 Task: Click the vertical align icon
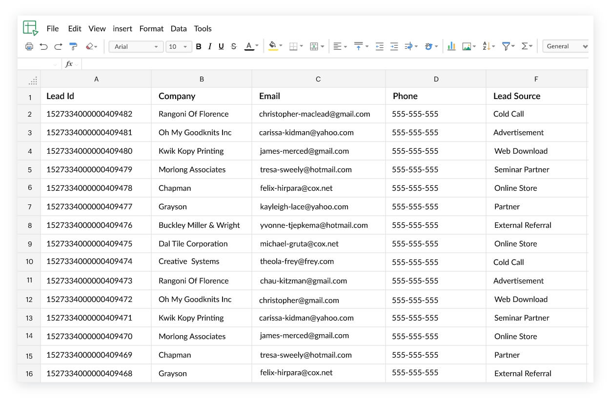coord(358,47)
